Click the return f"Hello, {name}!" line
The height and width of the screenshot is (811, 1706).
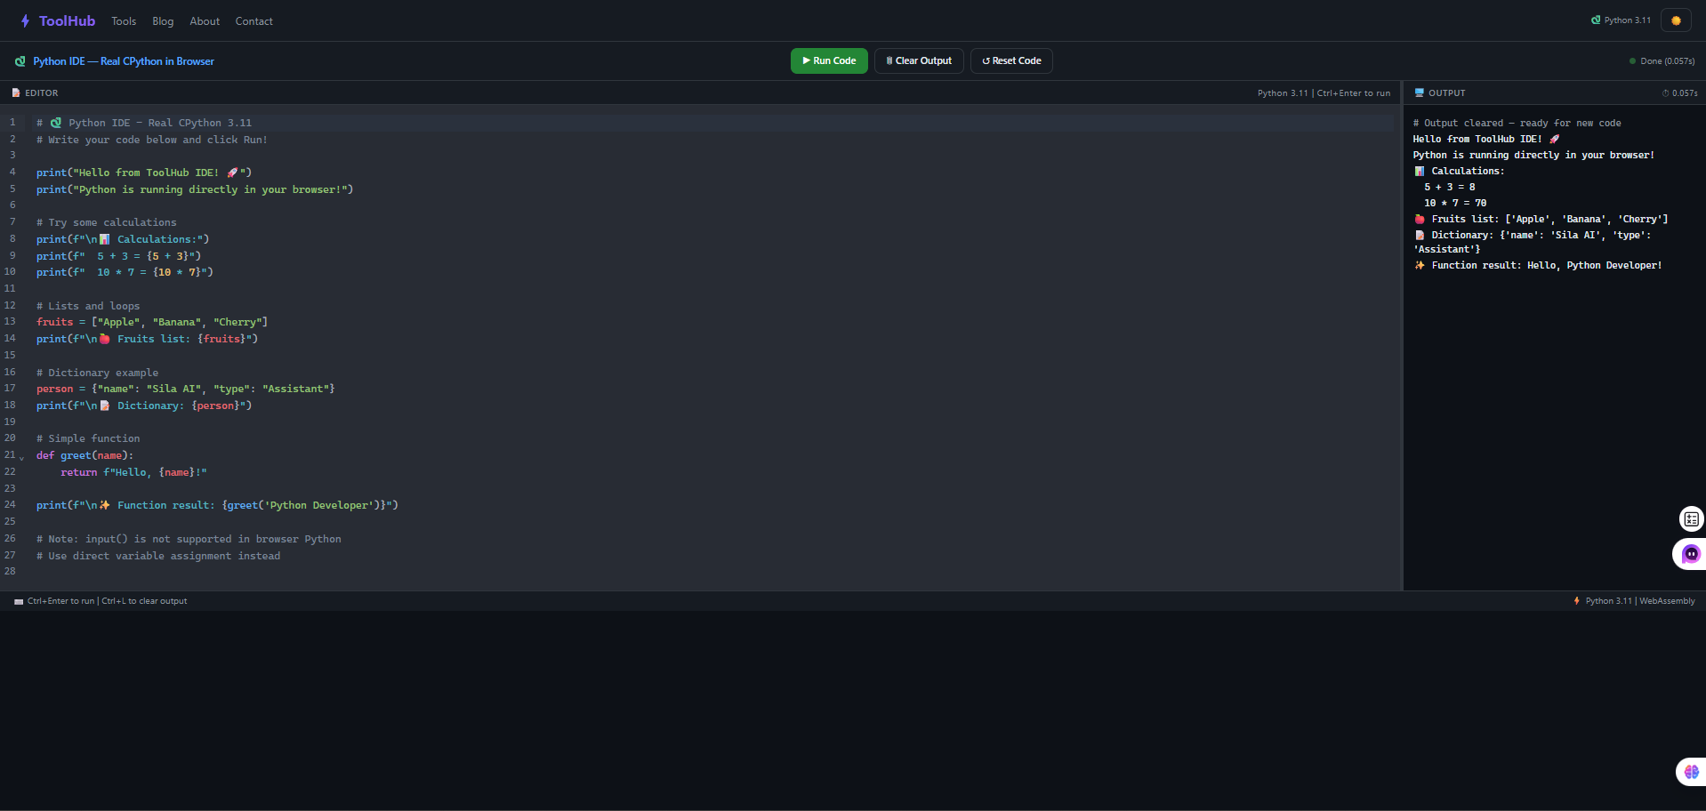[x=133, y=472]
